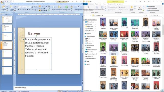Image resolution: width=164 pixels, height=92 pixels.
Task: Open the Shapes (Фигуры) gallery
Action: [54, 8]
